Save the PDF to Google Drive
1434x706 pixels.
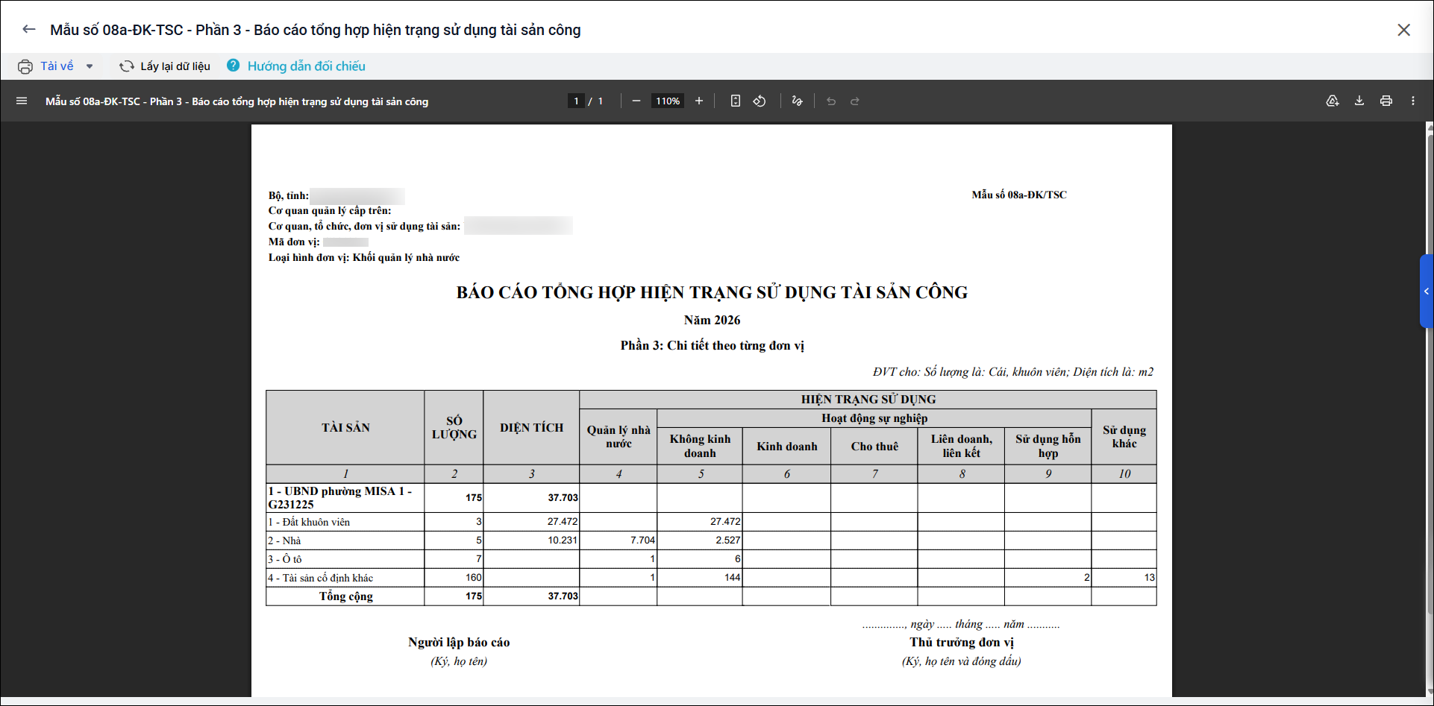point(1333,101)
